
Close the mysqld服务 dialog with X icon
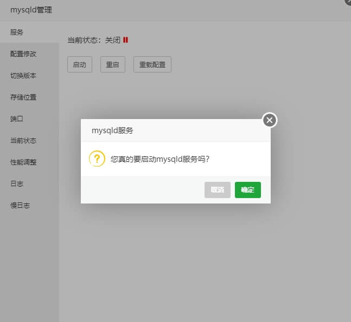coord(270,120)
